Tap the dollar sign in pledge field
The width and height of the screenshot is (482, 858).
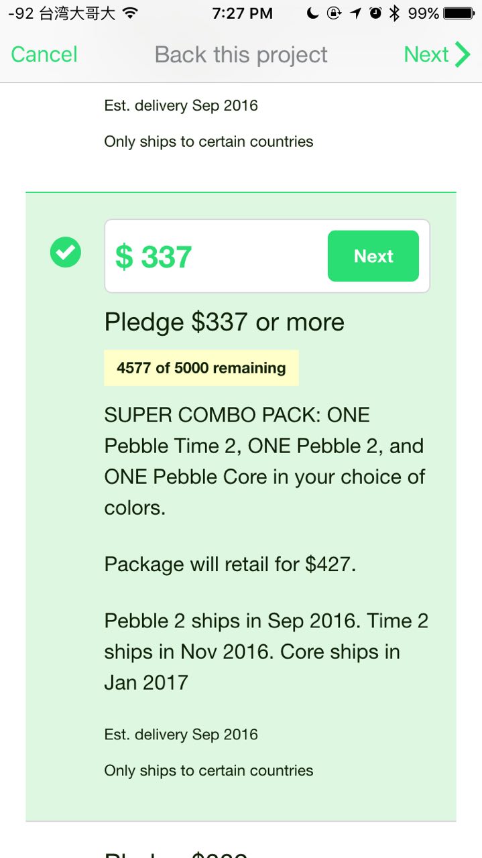coord(123,257)
